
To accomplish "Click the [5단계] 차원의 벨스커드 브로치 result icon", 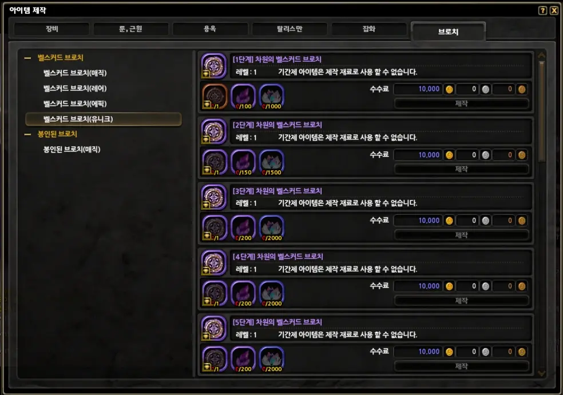I will tap(213, 328).
